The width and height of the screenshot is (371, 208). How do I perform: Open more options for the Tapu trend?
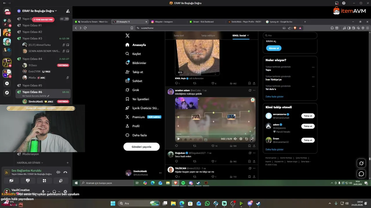coord(313,67)
